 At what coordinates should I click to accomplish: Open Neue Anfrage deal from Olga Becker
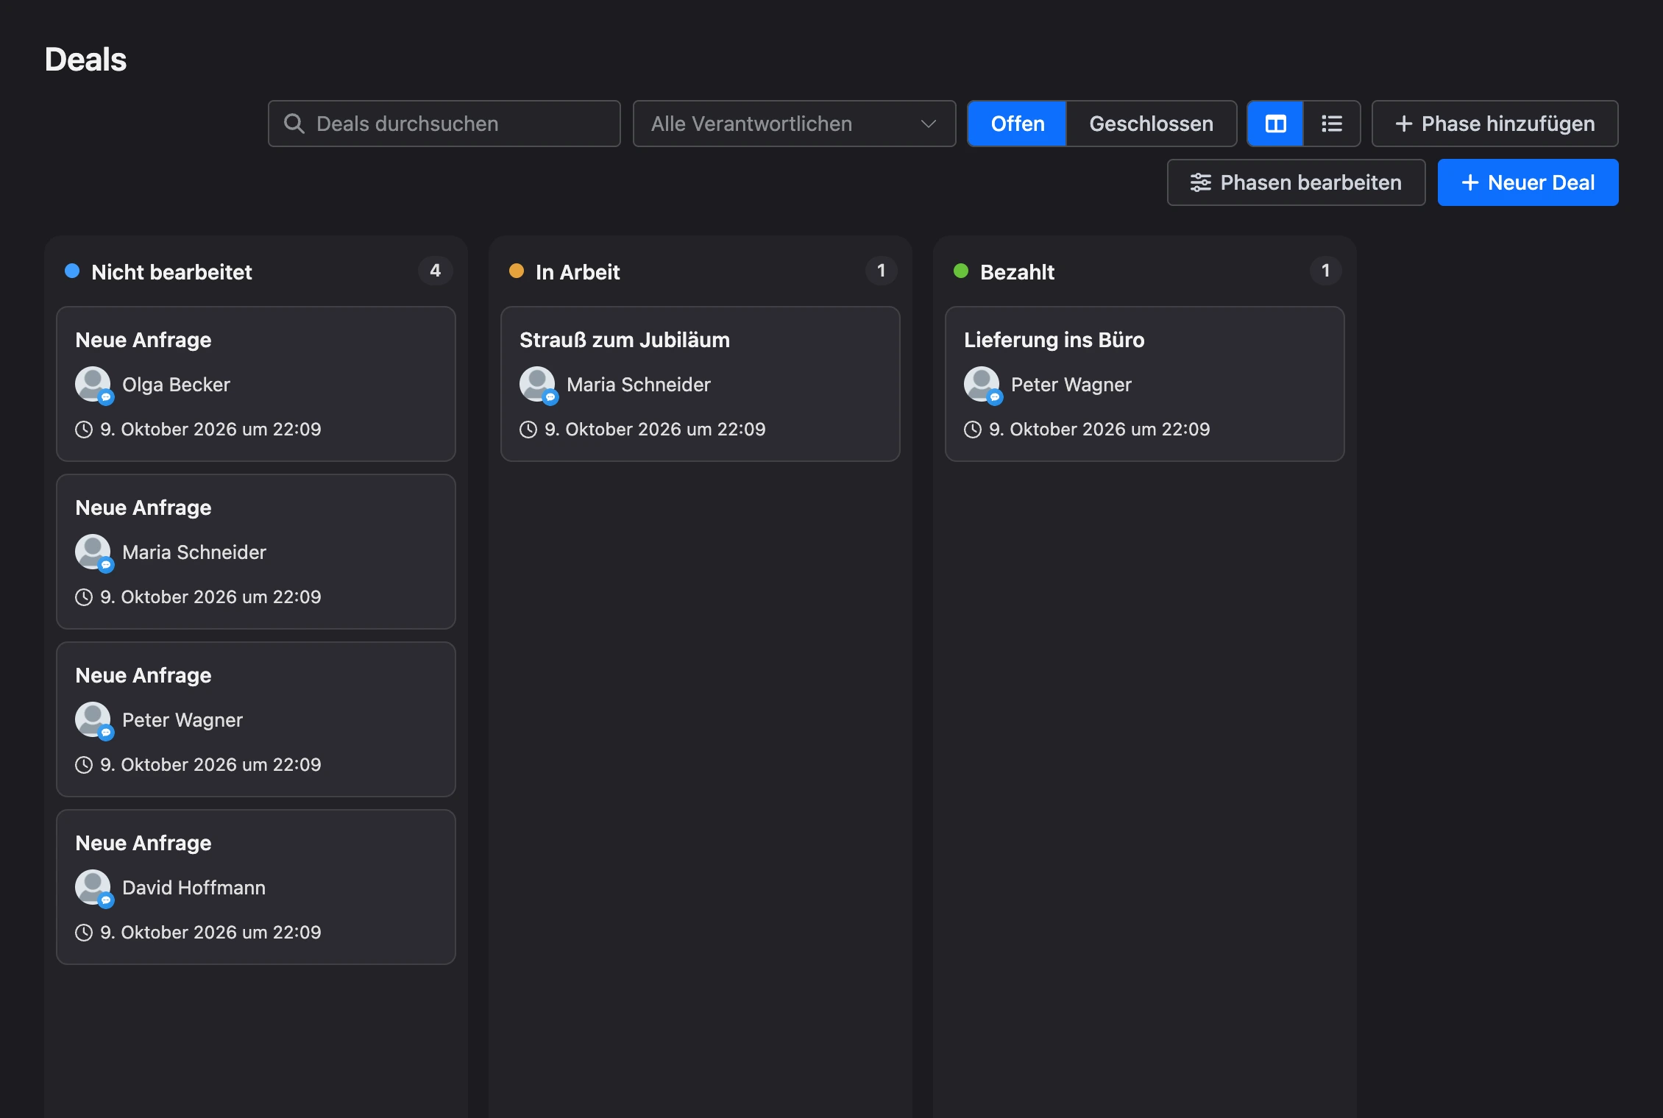[x=256, y=384]
